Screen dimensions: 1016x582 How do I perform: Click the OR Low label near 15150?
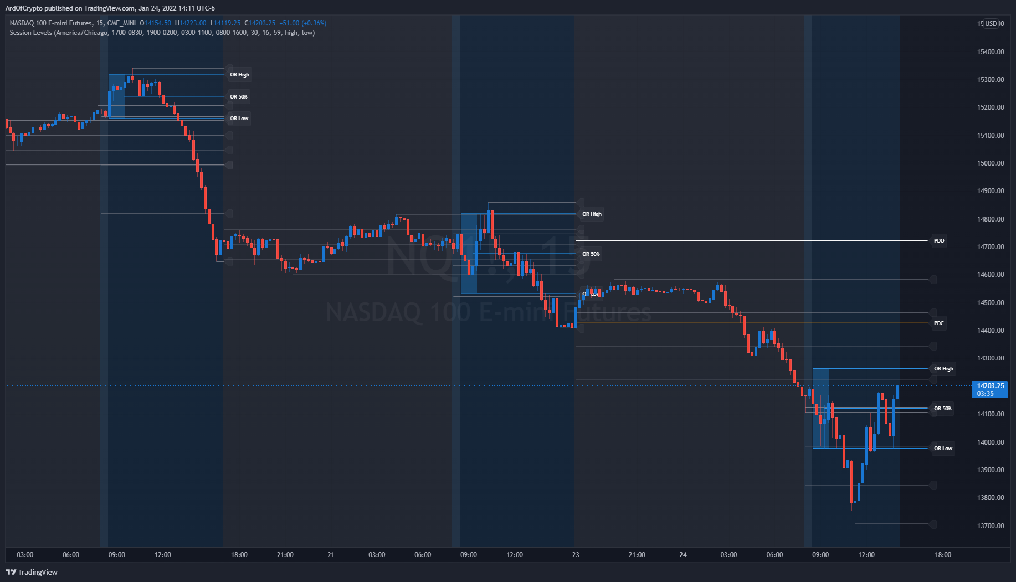pos(239,119)
